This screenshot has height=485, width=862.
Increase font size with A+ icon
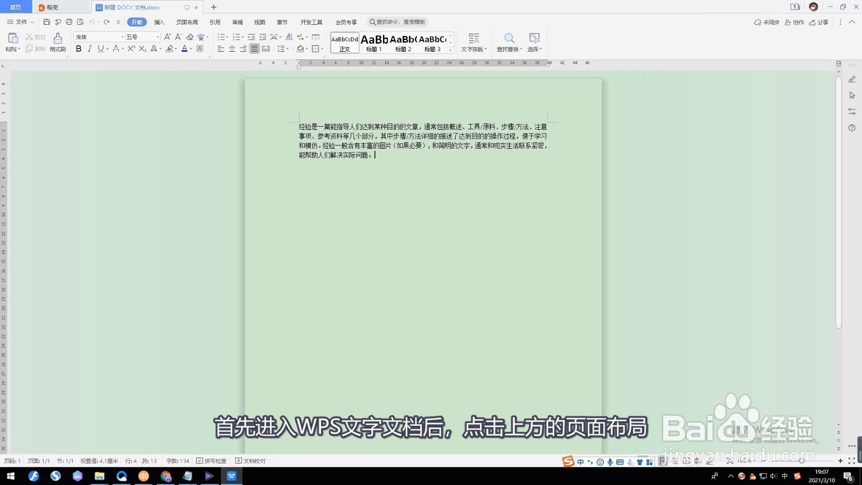tap(168, 37)
